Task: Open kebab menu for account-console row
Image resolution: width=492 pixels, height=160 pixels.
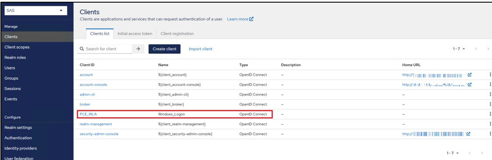Action: point(490,85)
